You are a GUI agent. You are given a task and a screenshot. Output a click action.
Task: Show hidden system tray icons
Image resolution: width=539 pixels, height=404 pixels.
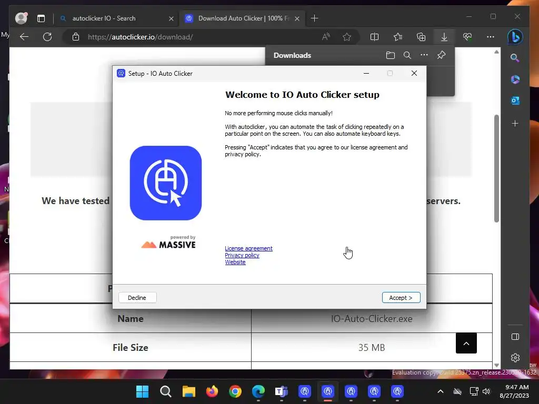tap(441, 391)
